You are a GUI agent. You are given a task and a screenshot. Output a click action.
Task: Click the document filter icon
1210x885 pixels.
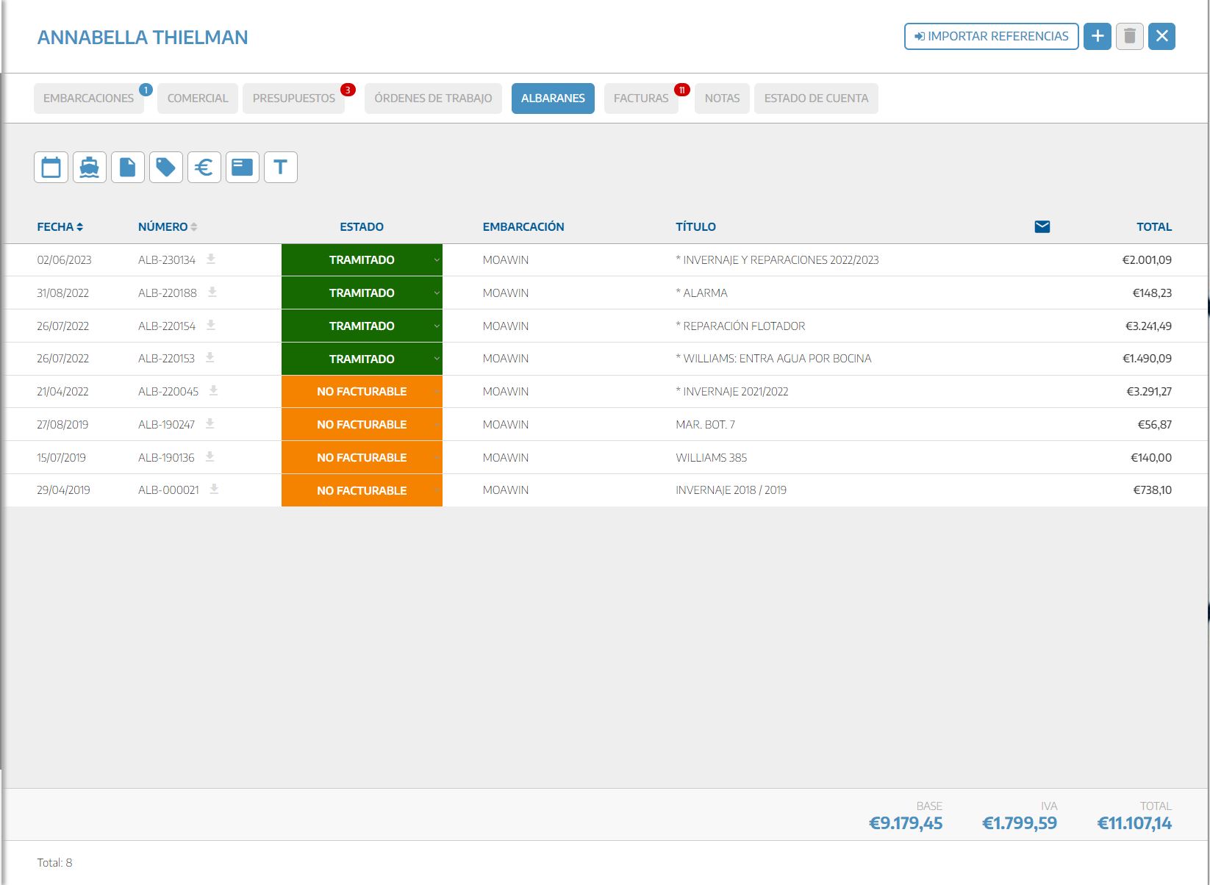tap(127, 168)
